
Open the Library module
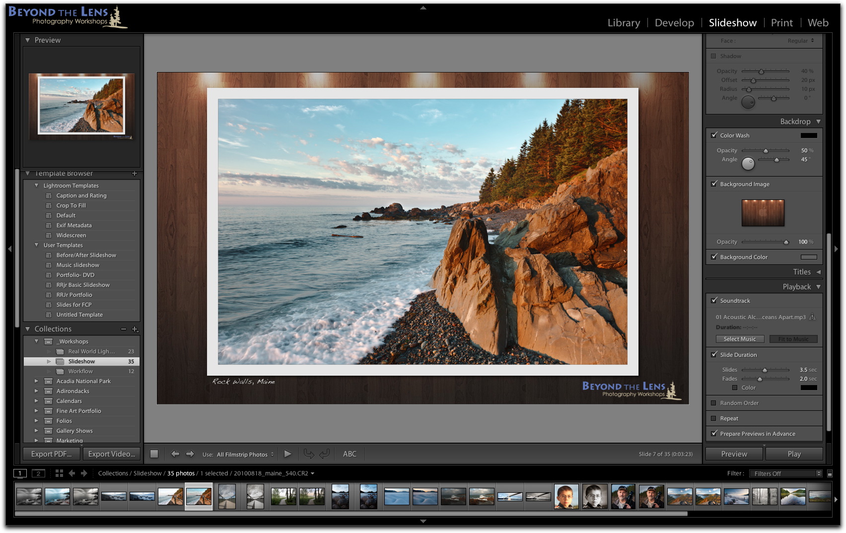coord(623,23)
